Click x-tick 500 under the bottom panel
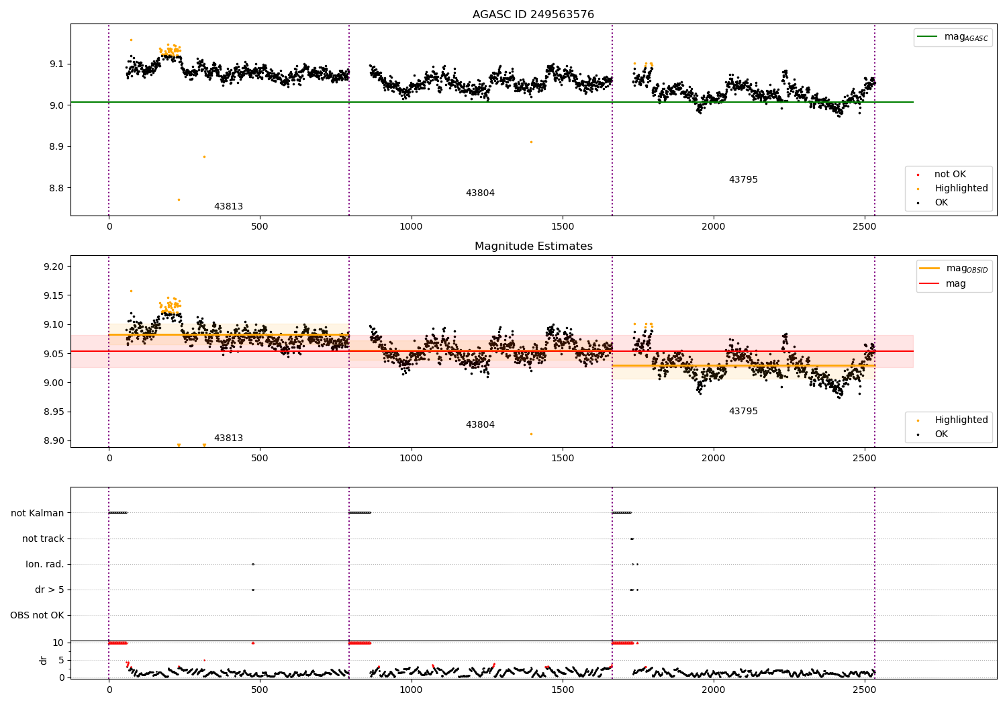The width and height of the screenshot is (1007, 705). click(x=260, y=690)
